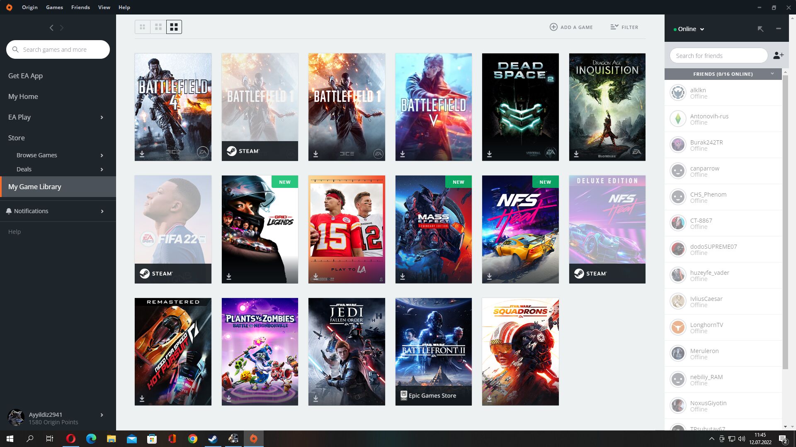This screenshot has height=447, width=796.
Task: Switch to small tile view
Action: click(142, 27)
